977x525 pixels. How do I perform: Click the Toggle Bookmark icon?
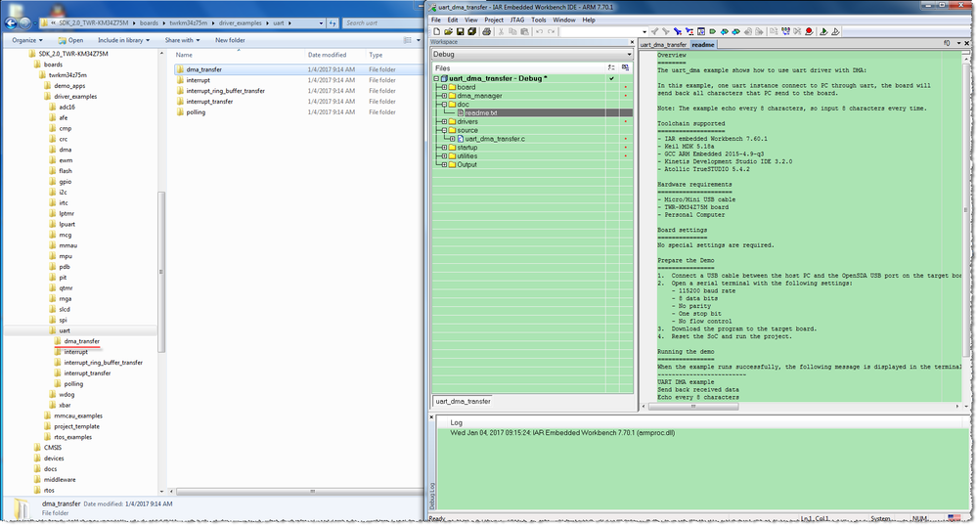[x=712, y=31]
